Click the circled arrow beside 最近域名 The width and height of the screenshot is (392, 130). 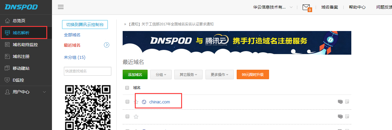point(107,45)
